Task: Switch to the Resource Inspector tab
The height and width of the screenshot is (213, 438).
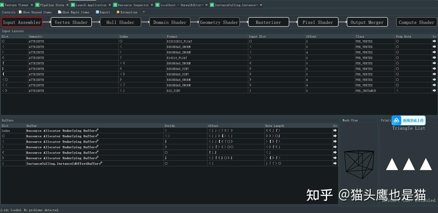Action: (133, 5)
